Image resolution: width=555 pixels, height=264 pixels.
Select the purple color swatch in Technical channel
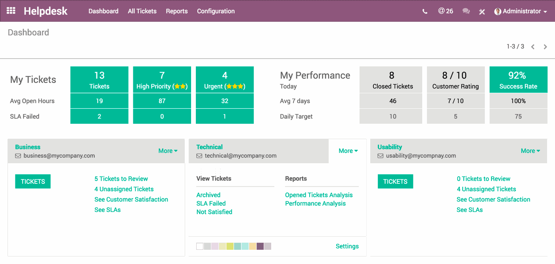coord(260,246)
